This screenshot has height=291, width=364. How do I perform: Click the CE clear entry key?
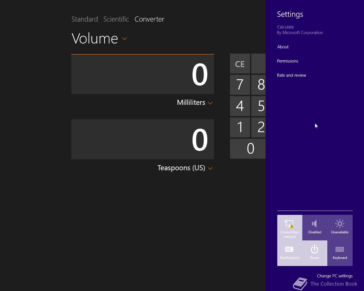point(240,64)
